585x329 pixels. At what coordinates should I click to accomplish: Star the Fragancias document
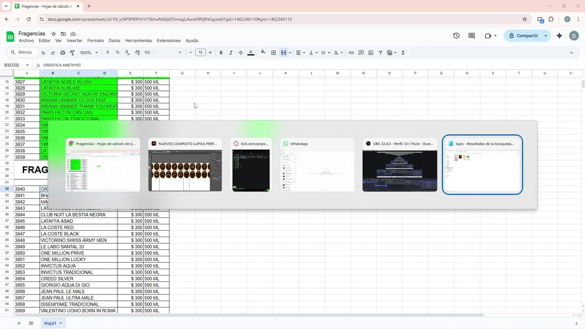tap(53, 34)
